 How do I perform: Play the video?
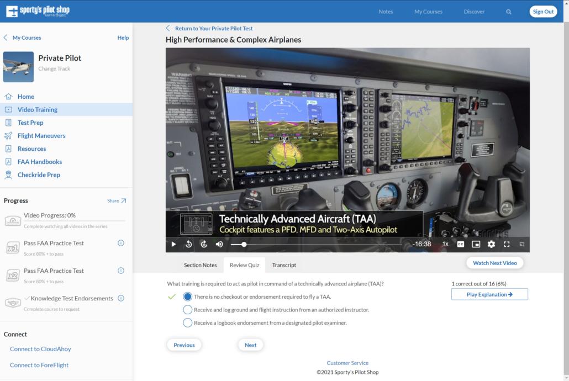[x=173, y=244]
